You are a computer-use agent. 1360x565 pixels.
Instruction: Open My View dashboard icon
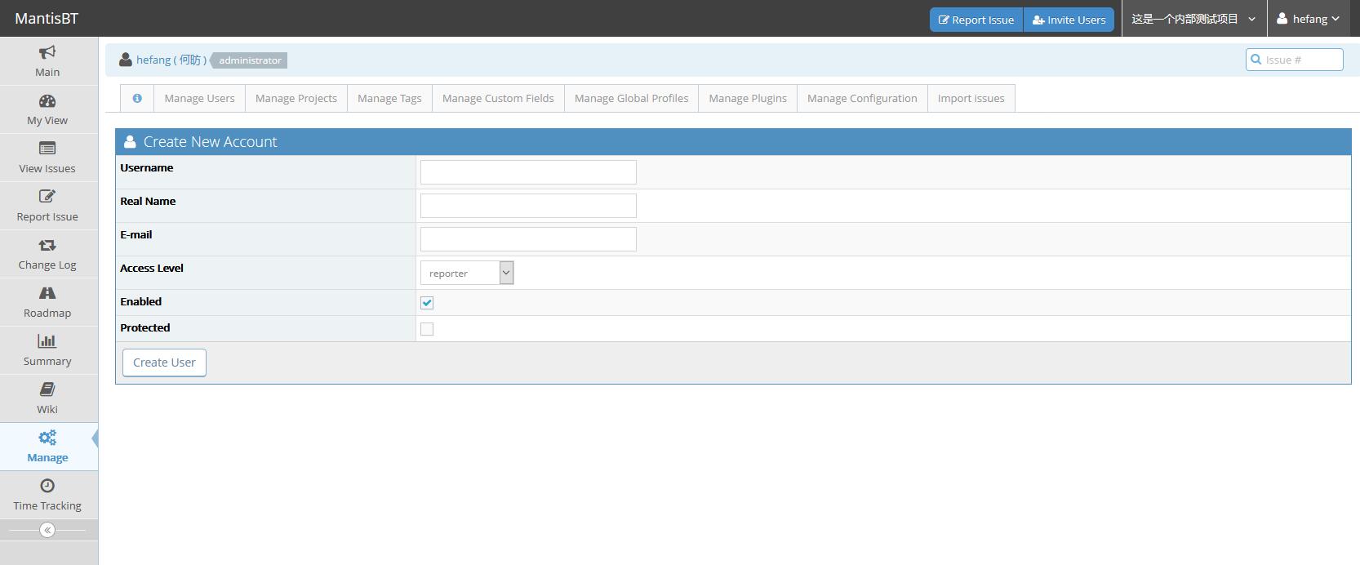tap(47, 101)
